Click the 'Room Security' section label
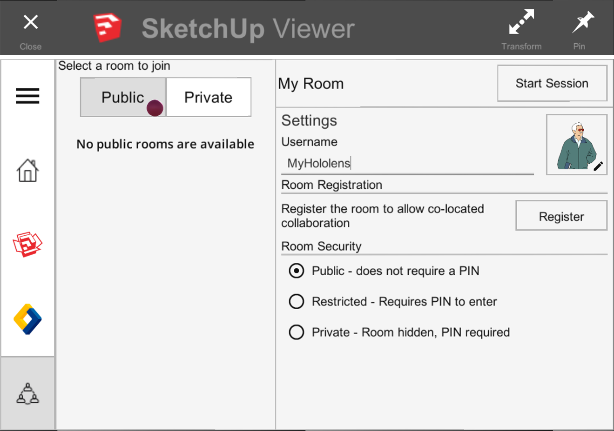The width and height of the screenshot is (614, 431). click(321, 246)
